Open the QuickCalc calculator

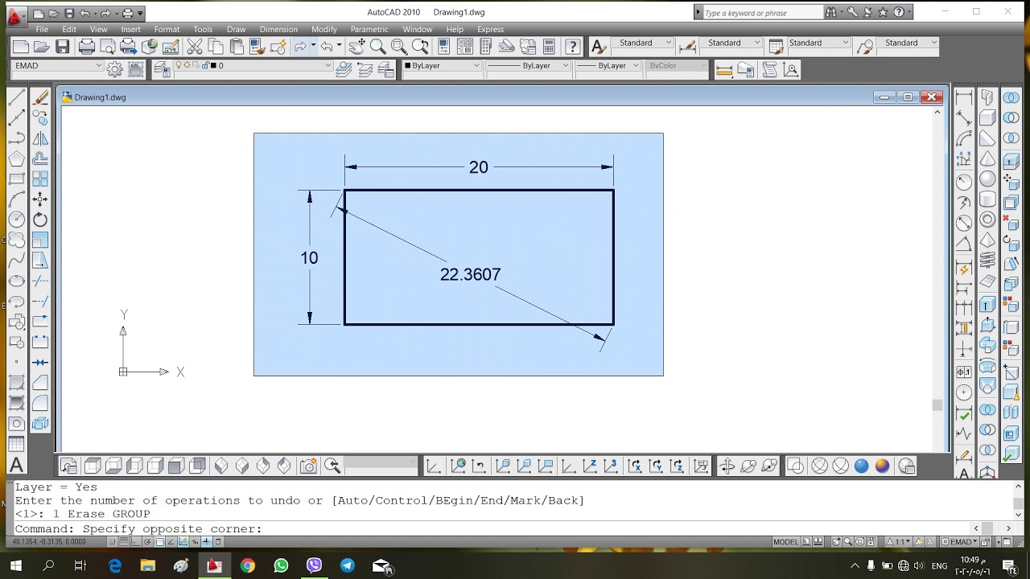[549, 47]
